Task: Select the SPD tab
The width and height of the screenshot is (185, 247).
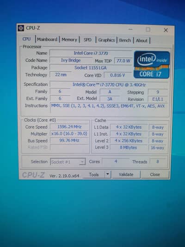Action: [87, 40]
